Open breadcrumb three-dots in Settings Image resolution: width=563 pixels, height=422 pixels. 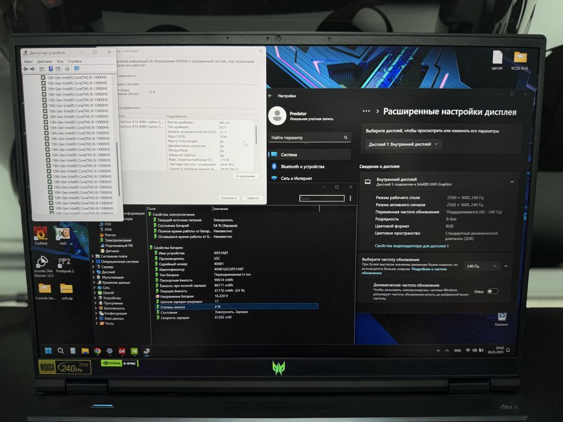pos(367,111)
